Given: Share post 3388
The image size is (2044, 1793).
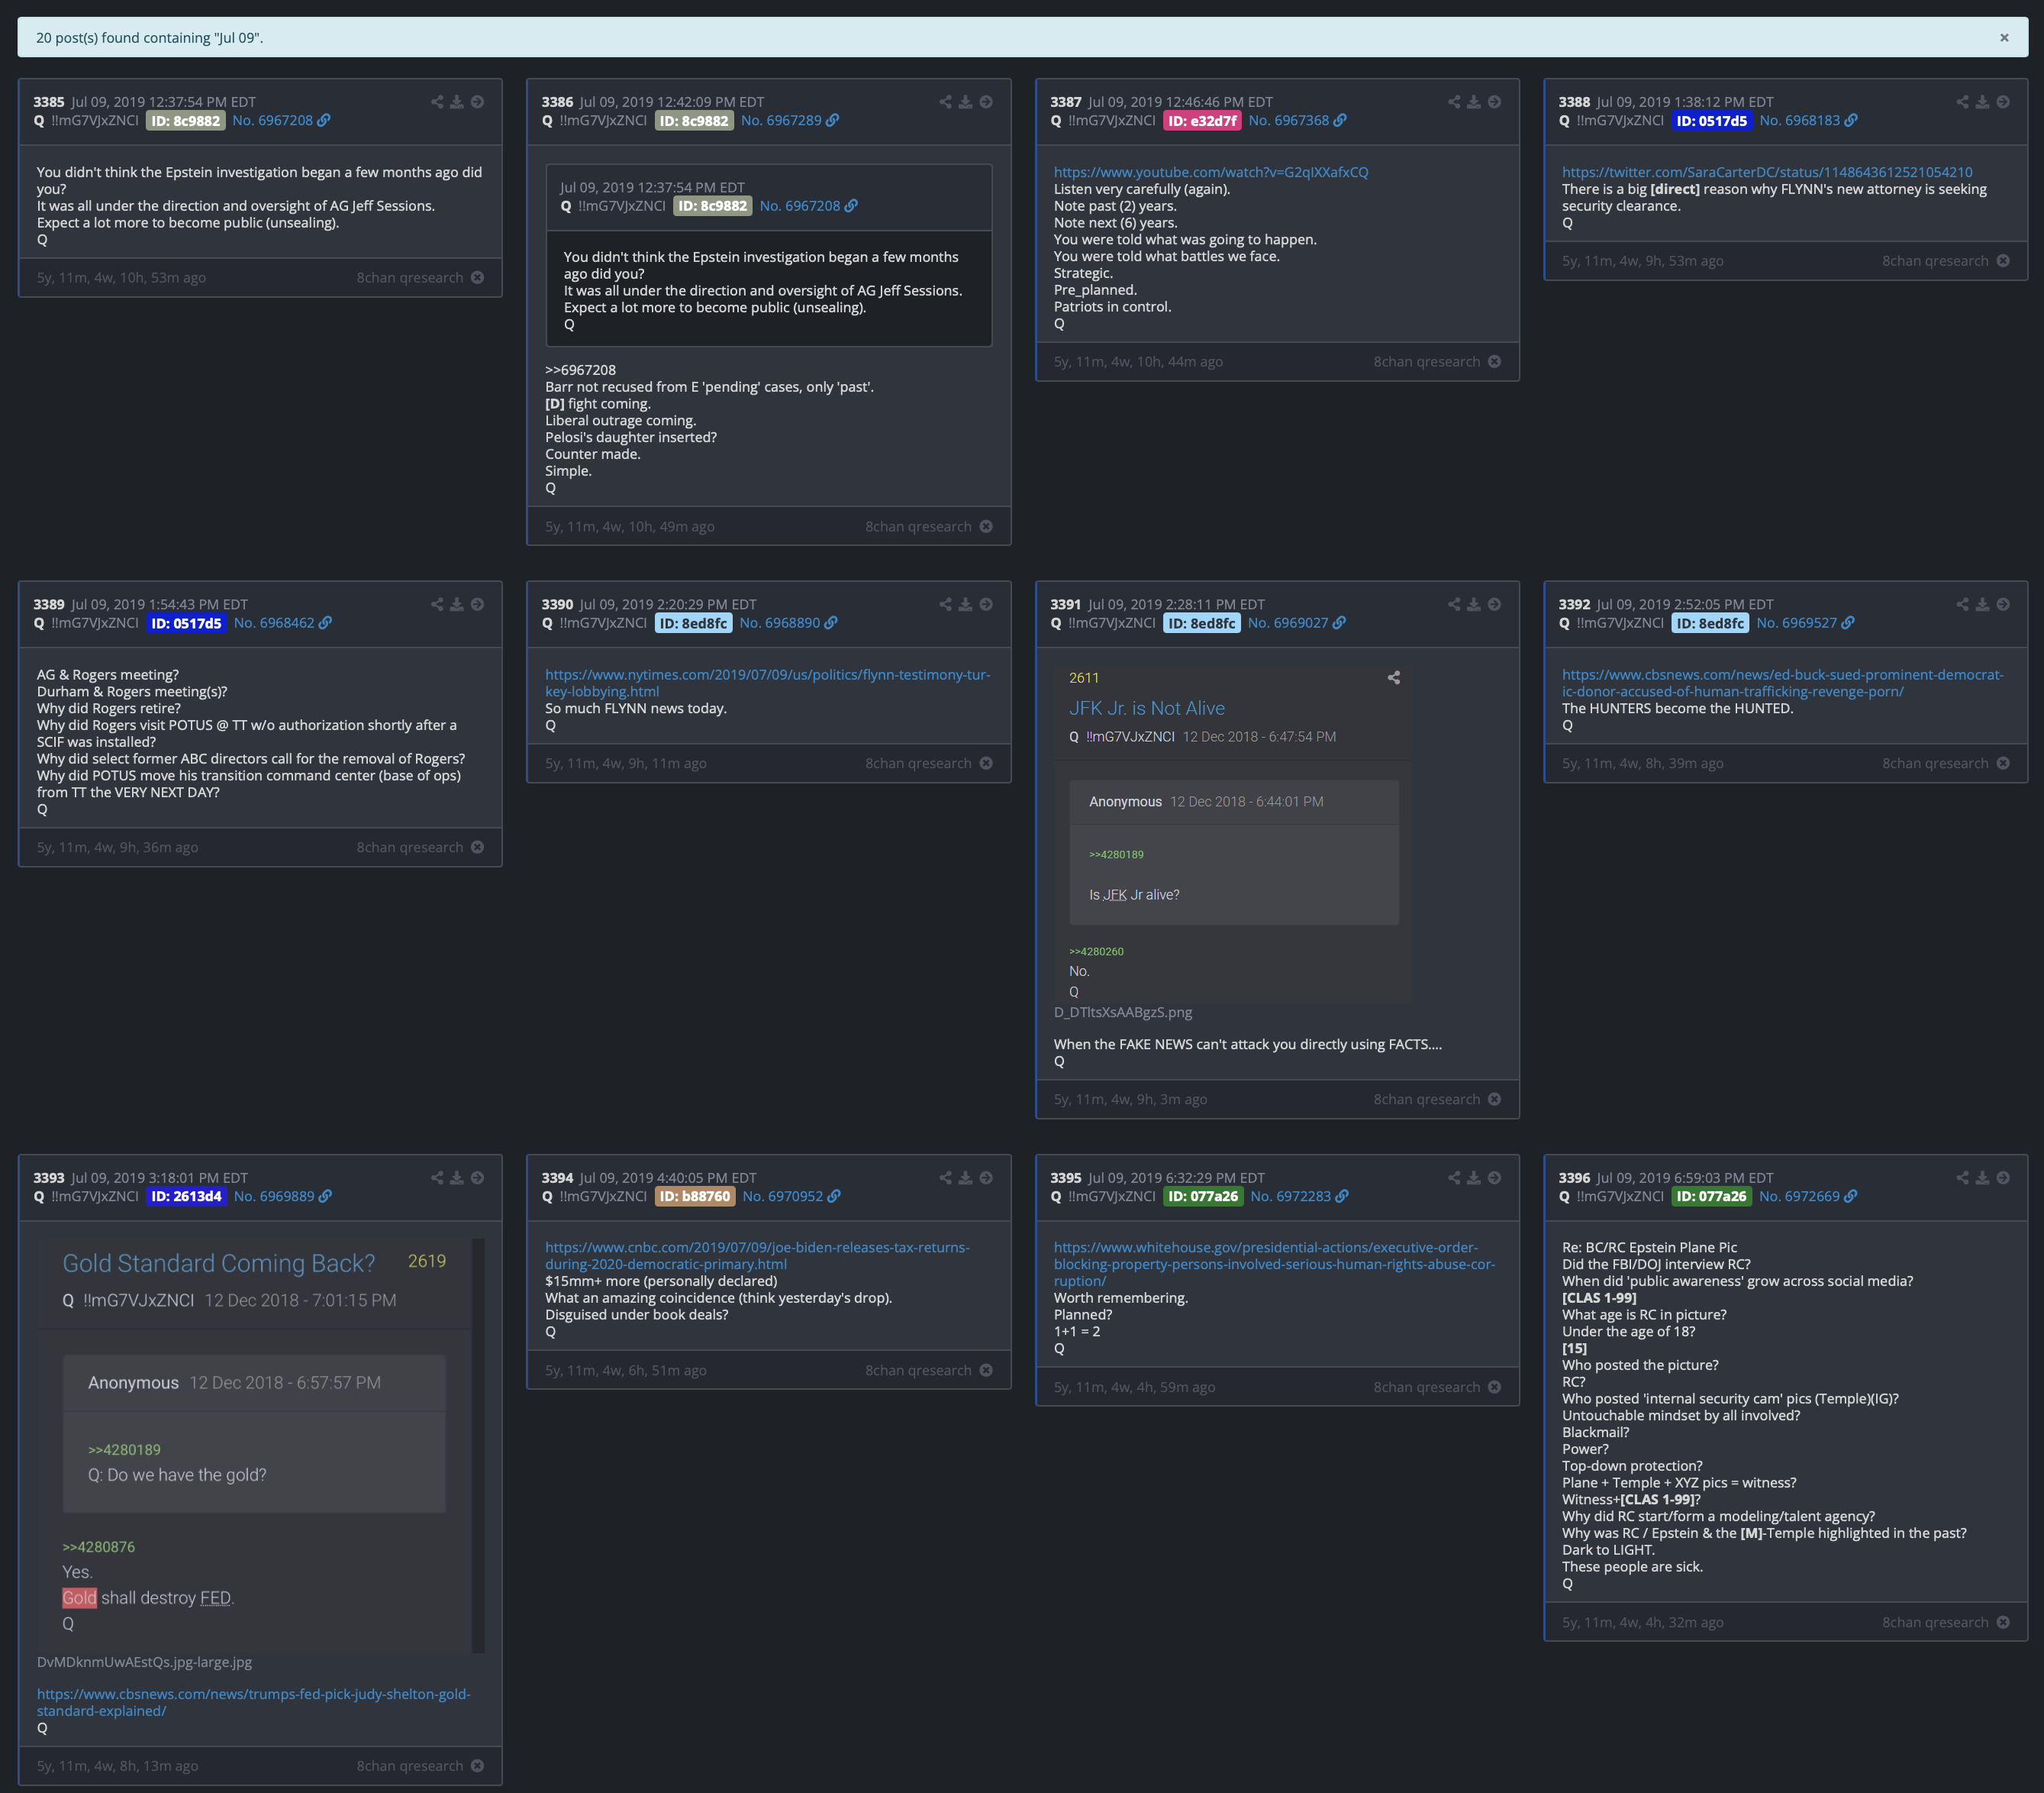Looking at the screenshot, I should [x=1963, y=102].
